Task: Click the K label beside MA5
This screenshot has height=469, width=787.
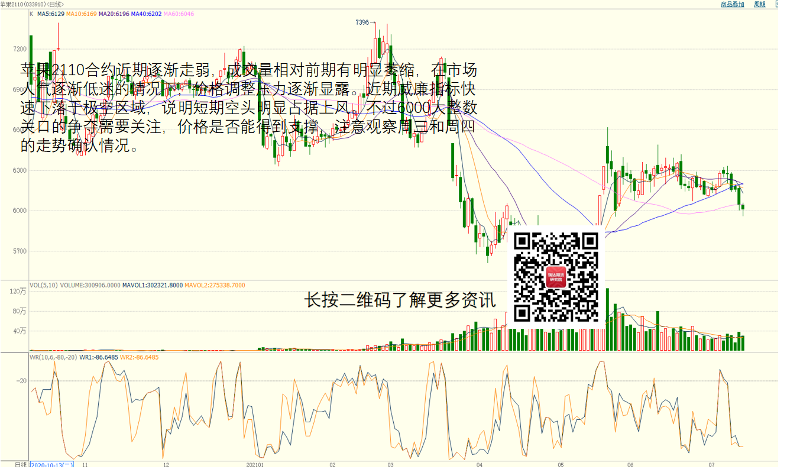Action: pos(31,14)
